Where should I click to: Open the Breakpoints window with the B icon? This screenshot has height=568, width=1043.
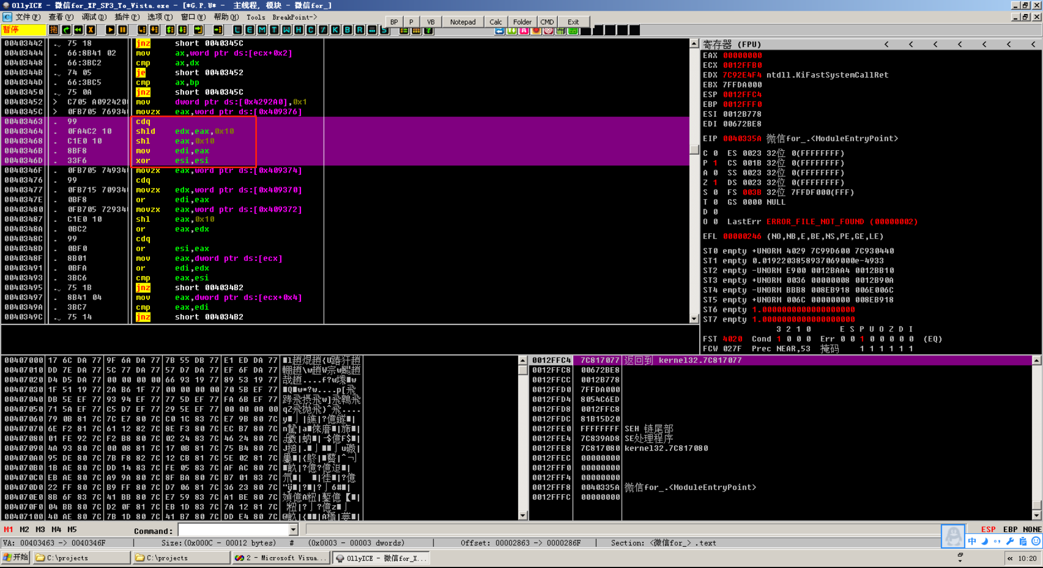pyautogui.click(x=348, y=30)
